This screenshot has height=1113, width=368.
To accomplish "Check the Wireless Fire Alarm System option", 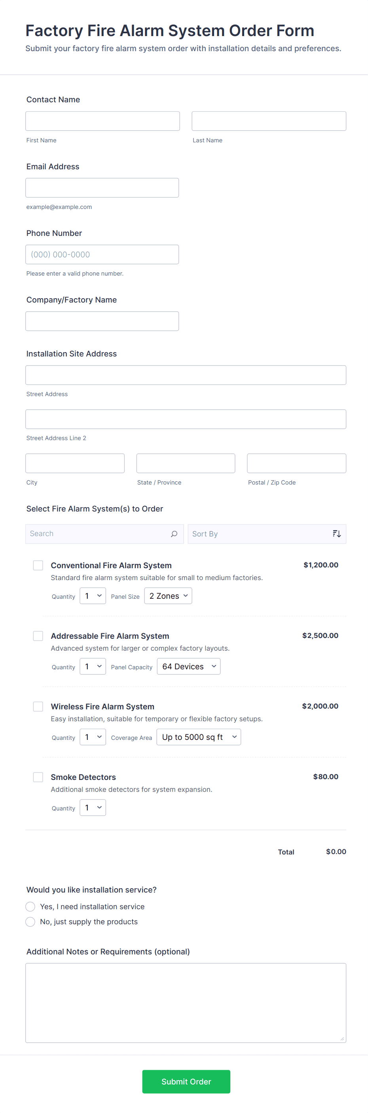I will [x=38, y=706].
